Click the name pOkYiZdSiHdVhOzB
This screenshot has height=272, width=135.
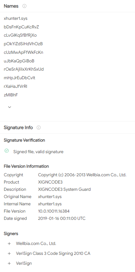point(23,44)
